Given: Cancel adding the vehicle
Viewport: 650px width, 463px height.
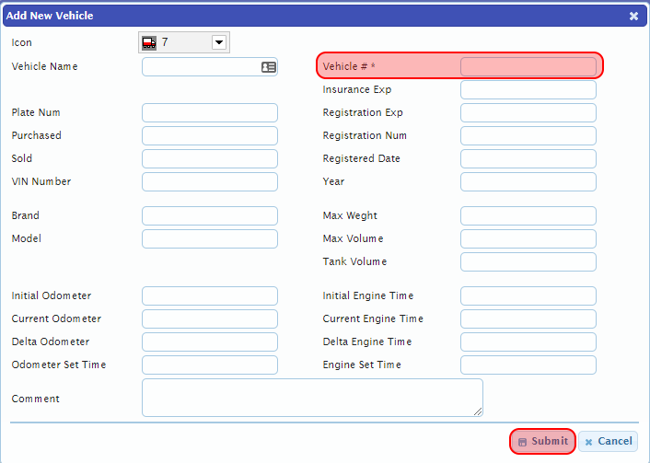Looking at the screenshot, I should click(609, 442).
